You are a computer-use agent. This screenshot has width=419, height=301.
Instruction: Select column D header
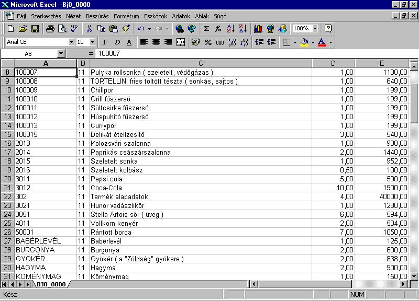coord(333,63)
